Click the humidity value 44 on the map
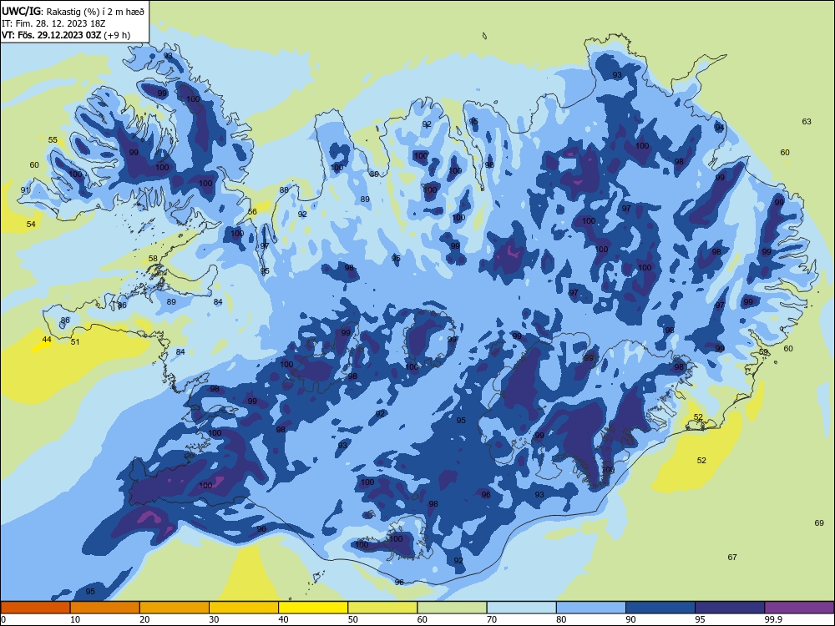835x626 pixels. coord(47,340)
